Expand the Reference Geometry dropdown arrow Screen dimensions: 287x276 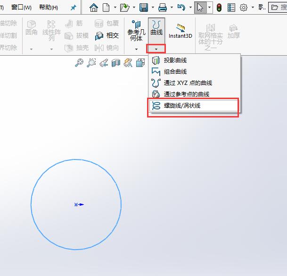click(136, 49)
